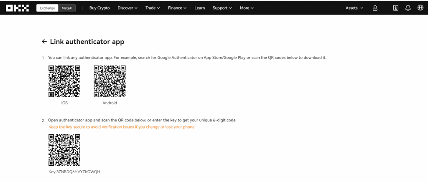Click the authenticator setup QR code

[x=64, y=150]
